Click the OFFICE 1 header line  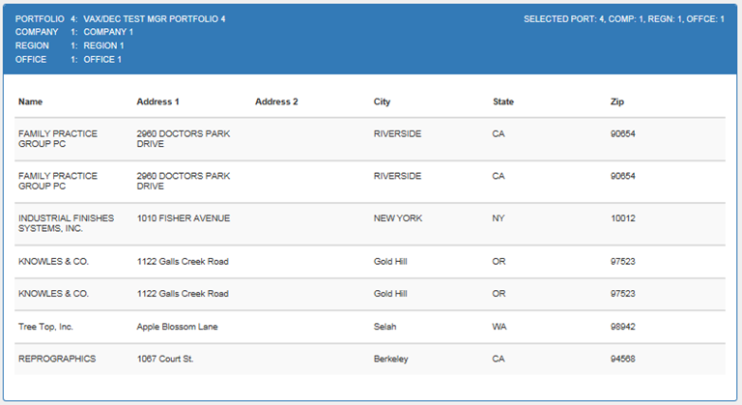69,60
